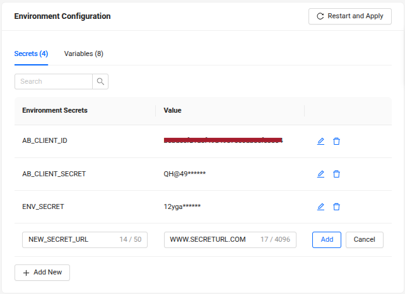Image resolution: width=405 pixels, height=294 pixels.
Task: Cancel adding the new secret
Action: coord(364,240)
